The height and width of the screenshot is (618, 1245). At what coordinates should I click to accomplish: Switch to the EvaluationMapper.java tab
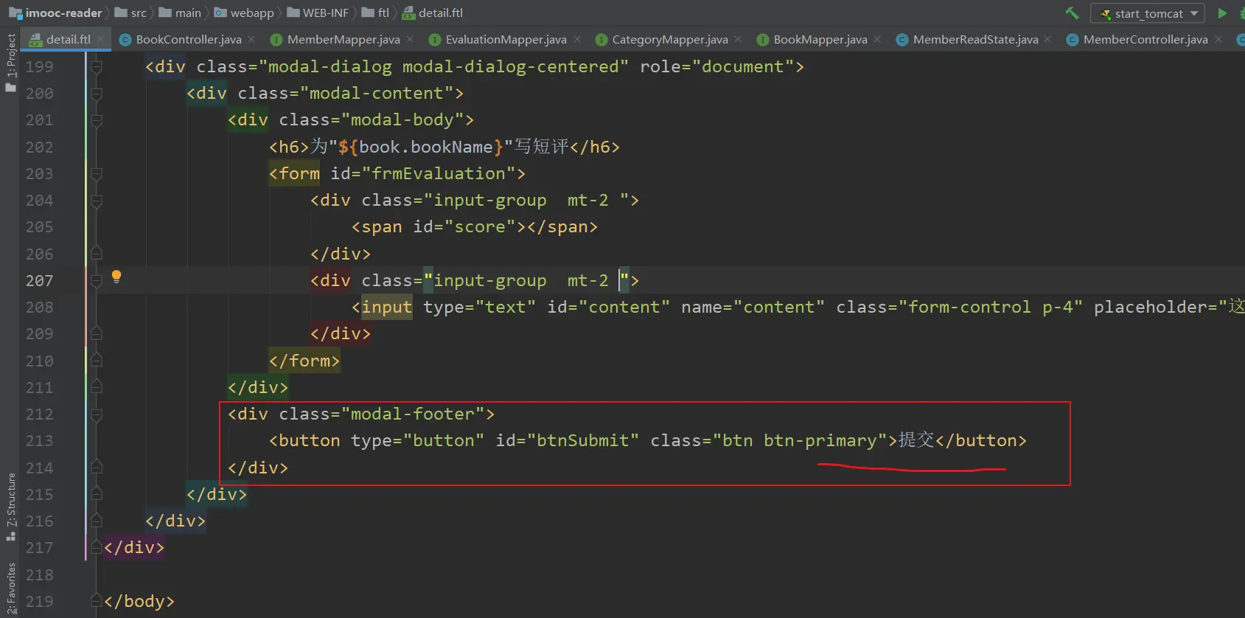tap(498, 39)
